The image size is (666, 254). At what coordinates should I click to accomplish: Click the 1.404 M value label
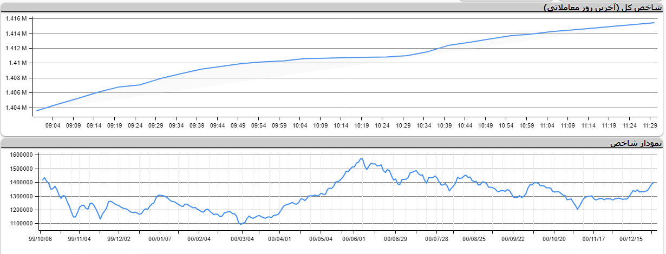point(16,108)
